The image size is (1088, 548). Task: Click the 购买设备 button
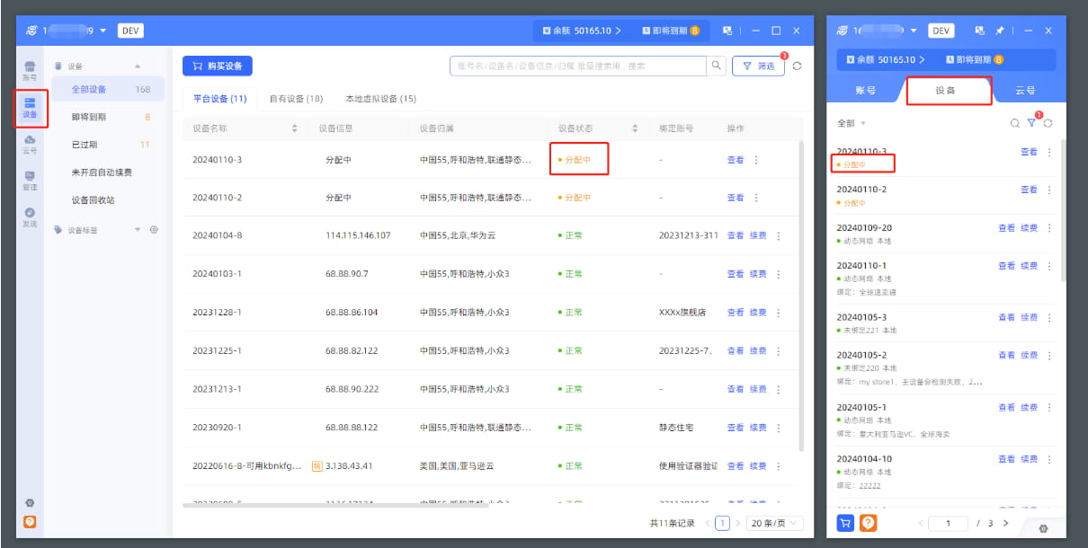218,66
